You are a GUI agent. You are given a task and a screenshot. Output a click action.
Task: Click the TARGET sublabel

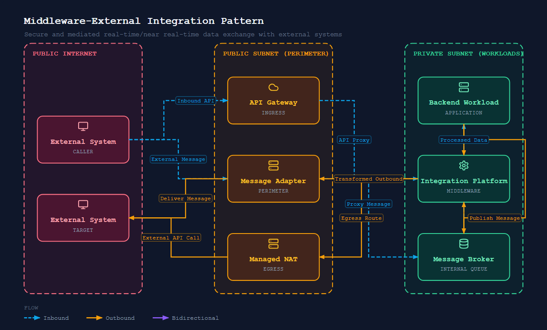pyautogui.click(x=83, y=231)
